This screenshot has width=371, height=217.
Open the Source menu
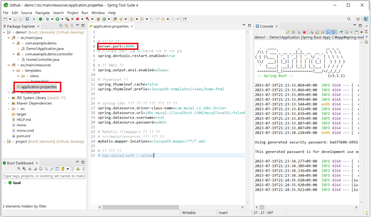pos(26,13)
